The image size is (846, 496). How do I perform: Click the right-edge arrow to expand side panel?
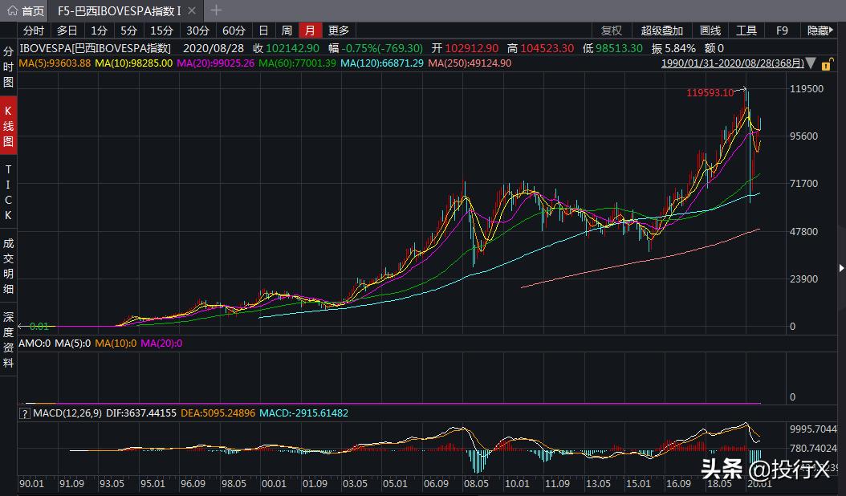point(840,268)
